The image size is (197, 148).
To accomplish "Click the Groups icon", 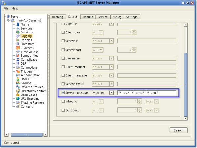I will point(18,83).
